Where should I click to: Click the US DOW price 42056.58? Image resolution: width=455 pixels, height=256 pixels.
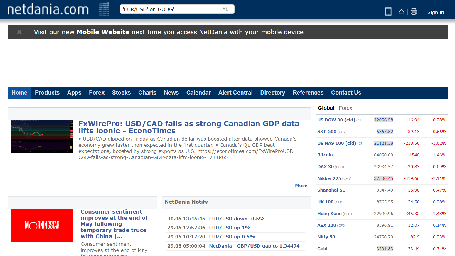pyautogui.click(x=383, y=120)
